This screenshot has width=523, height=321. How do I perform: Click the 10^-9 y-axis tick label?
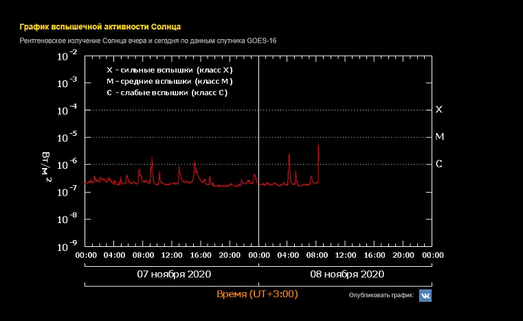coord(67,246)
